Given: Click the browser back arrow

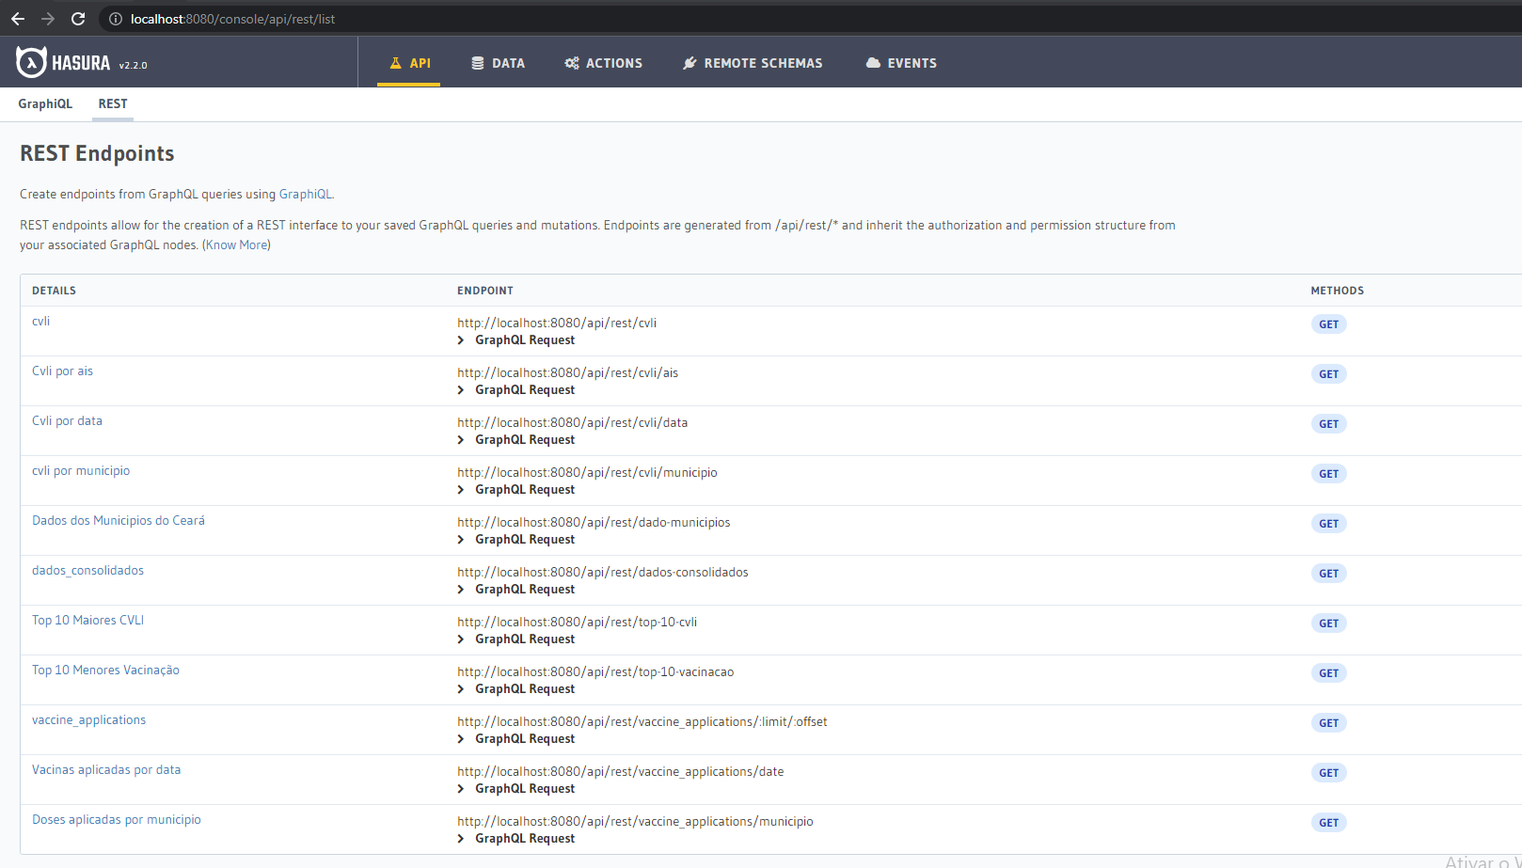Looking at the screenshot, I should click(x=18, y=18).
